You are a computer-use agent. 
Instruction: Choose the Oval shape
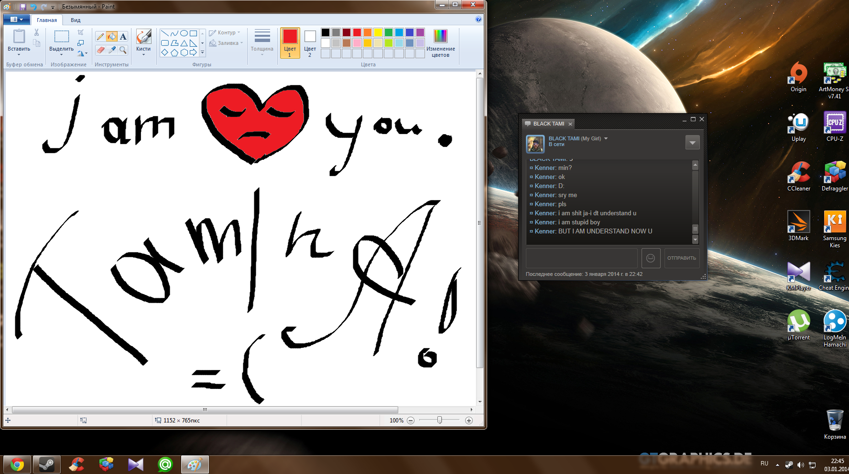click(184, 33)
